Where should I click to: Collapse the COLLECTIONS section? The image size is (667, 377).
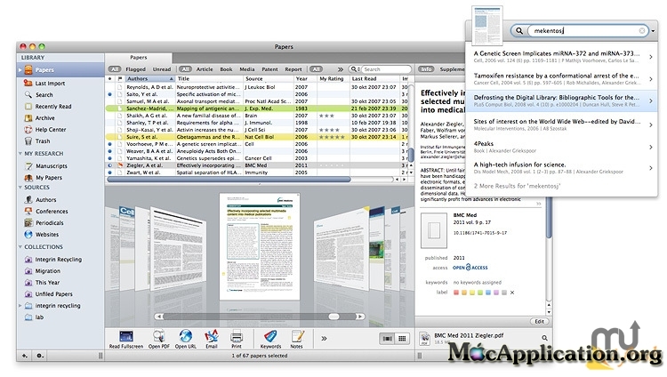20,246
